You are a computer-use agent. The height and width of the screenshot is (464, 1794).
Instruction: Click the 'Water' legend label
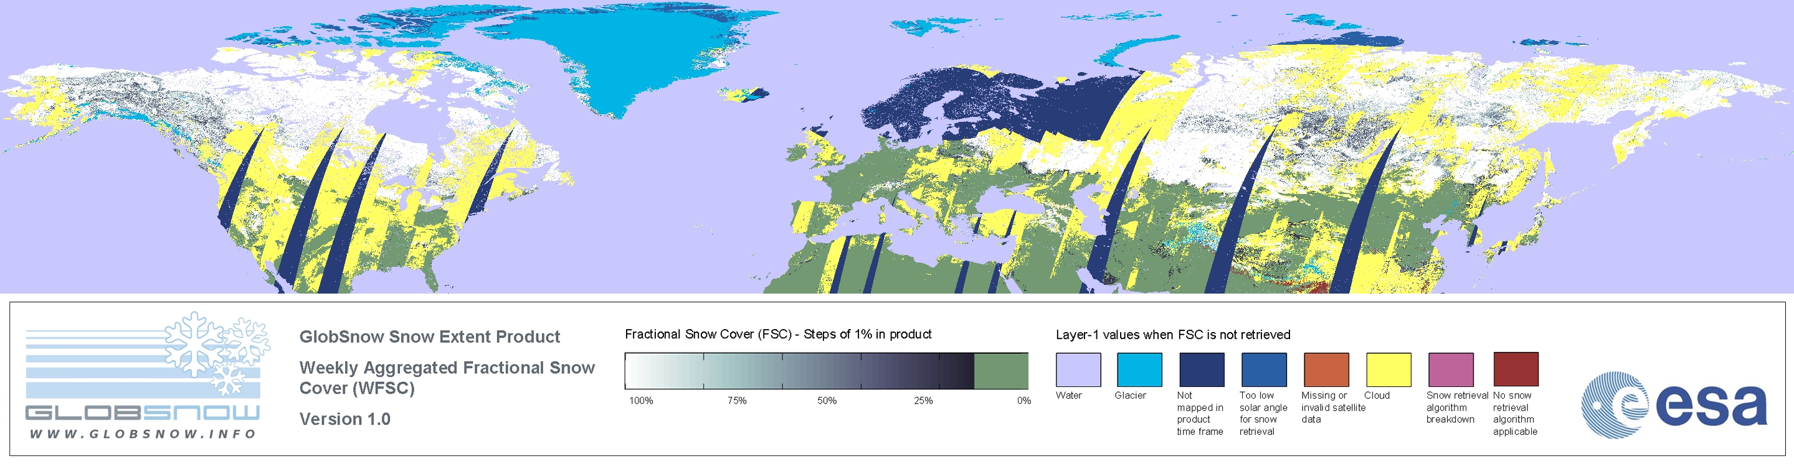pos(1069,395)
